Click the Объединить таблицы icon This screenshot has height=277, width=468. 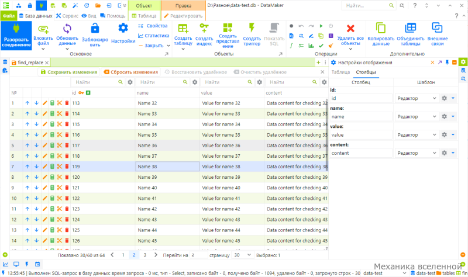411,28
